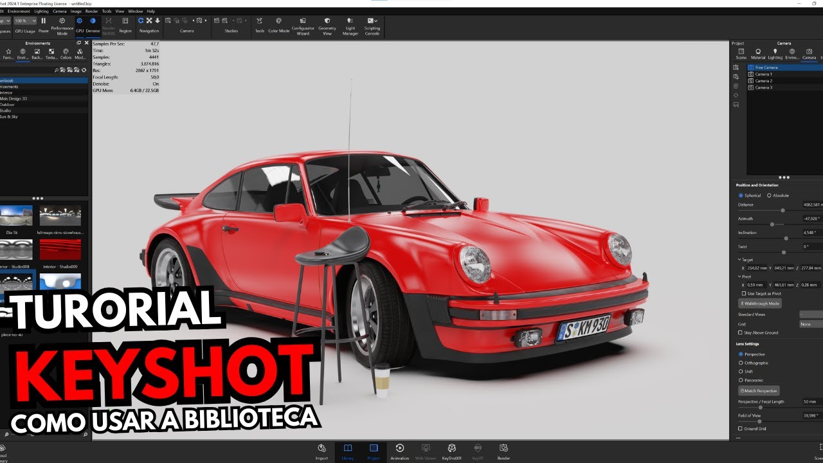Screen dimensions: 823x463
Task: Select Camera 1 in camera list
Action: [784, 74]
